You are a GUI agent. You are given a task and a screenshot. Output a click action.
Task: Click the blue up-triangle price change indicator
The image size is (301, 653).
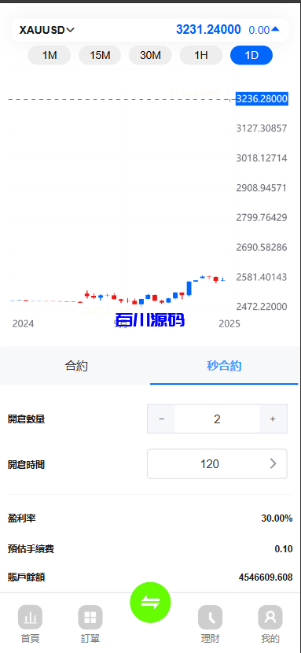(x=275, y=30)
